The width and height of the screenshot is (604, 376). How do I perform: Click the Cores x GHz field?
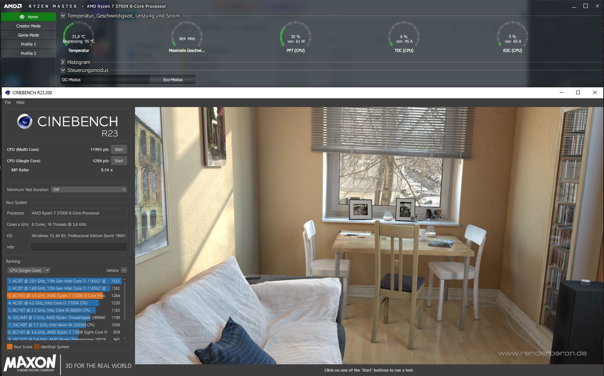point(79,224)
